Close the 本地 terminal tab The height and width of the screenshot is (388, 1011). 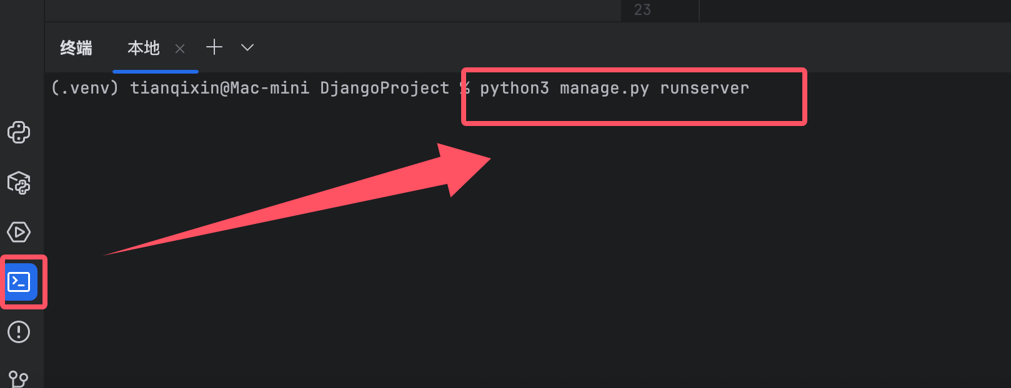tap(180, 49)
